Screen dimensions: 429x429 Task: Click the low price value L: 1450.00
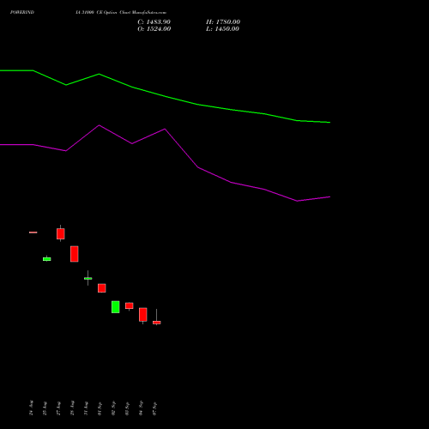pyautogui.click(x=222, y=29)
